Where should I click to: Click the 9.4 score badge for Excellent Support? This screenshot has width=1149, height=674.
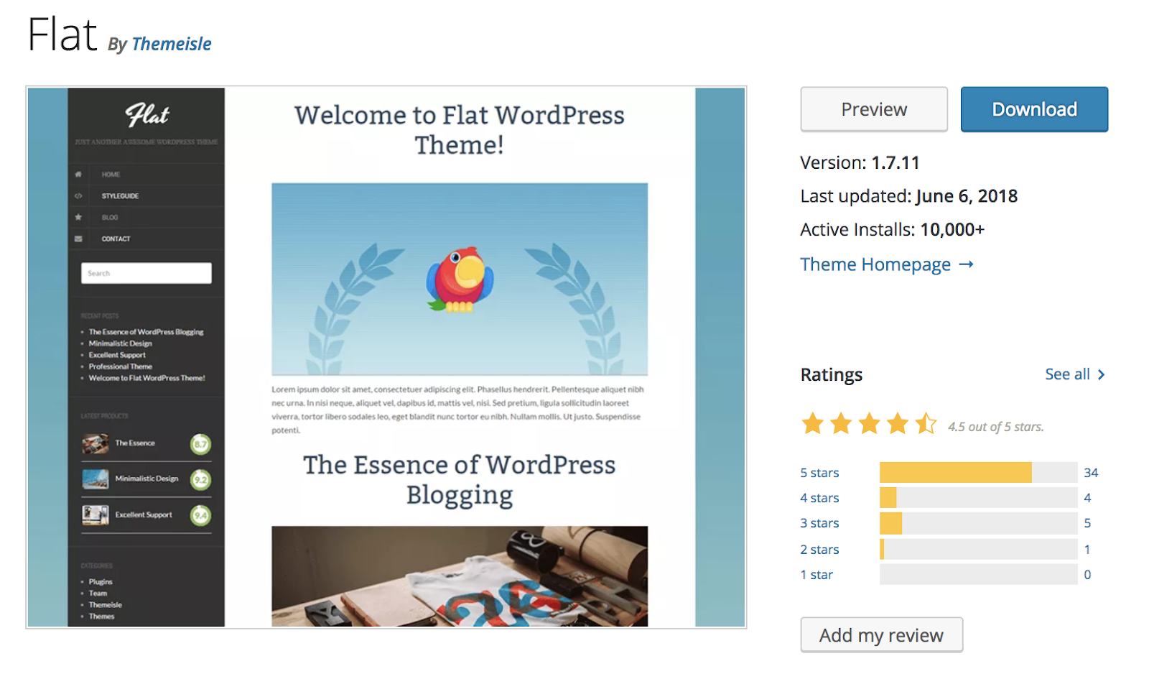click(x=200, y=515)
